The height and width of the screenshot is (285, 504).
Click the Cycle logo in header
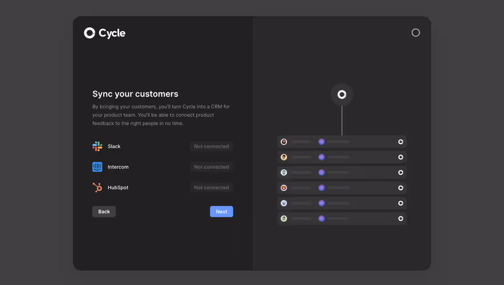[104, 33]
